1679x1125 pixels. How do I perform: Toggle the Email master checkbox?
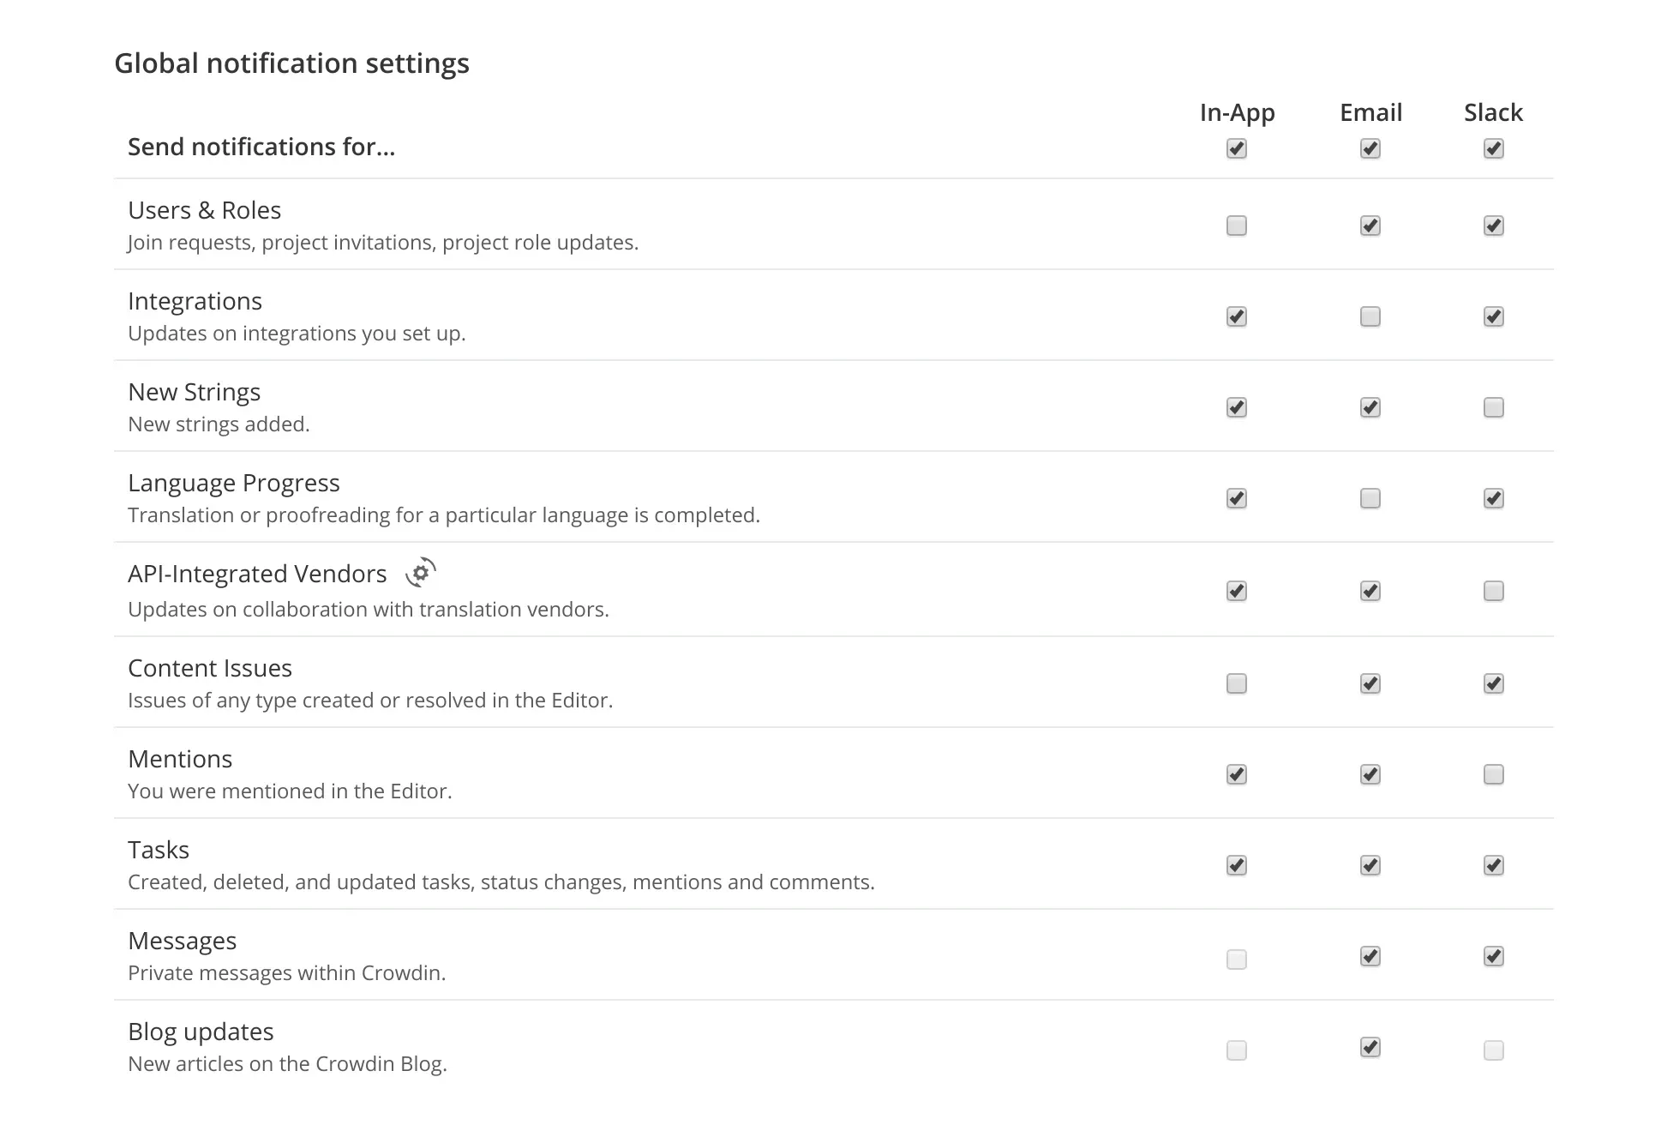1370,149
